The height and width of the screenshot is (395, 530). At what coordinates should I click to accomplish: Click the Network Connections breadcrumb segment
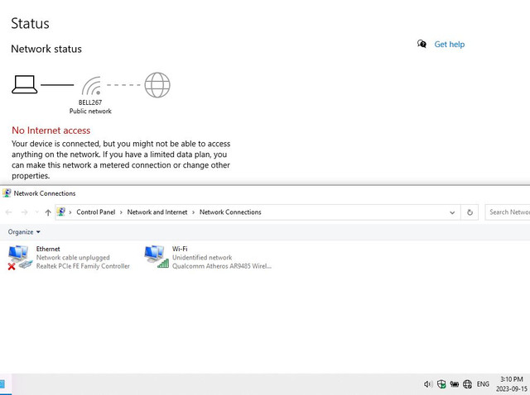(230, 212)
